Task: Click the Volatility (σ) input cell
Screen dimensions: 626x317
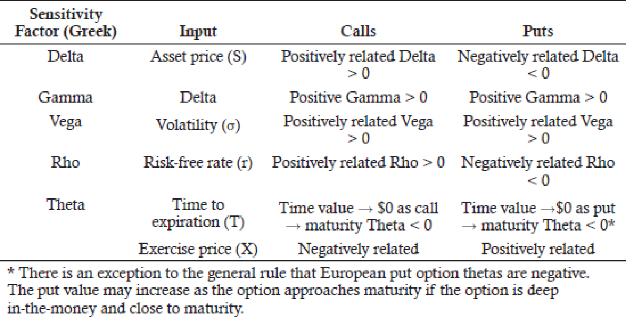Action: [x=198, y=124]
